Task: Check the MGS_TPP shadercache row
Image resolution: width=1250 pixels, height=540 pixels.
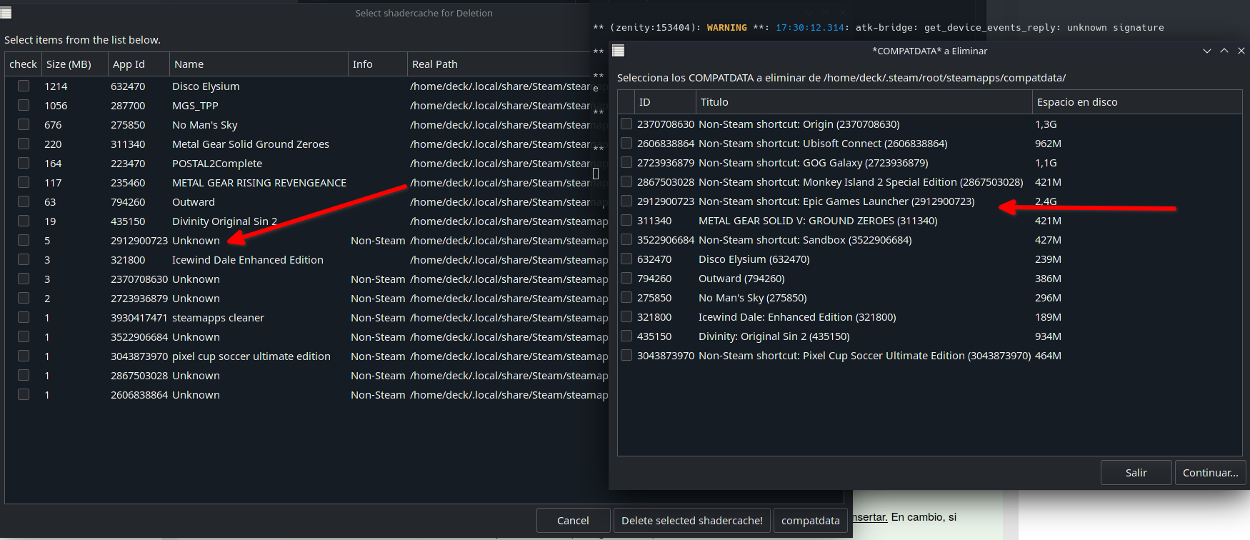Action: [x=24, y=105]
